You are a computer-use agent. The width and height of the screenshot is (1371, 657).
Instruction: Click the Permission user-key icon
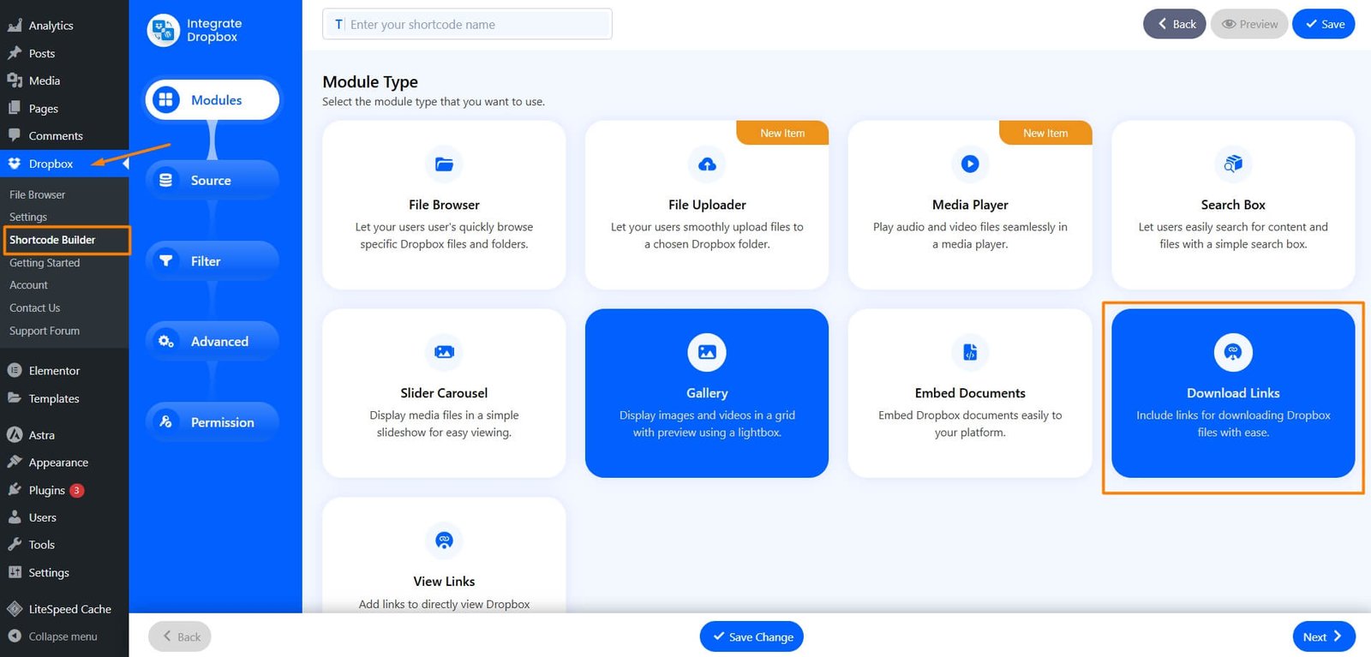(x=165, y=421)
